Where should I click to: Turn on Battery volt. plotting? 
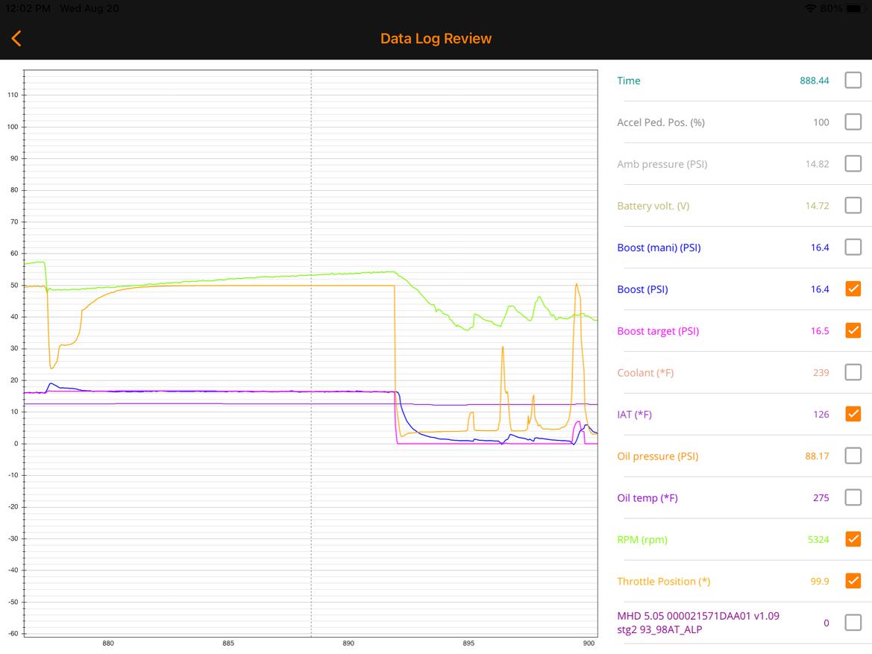click(x=853, y=206)
